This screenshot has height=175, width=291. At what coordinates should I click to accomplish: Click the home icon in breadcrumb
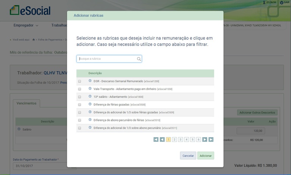(x=34, y=40)
